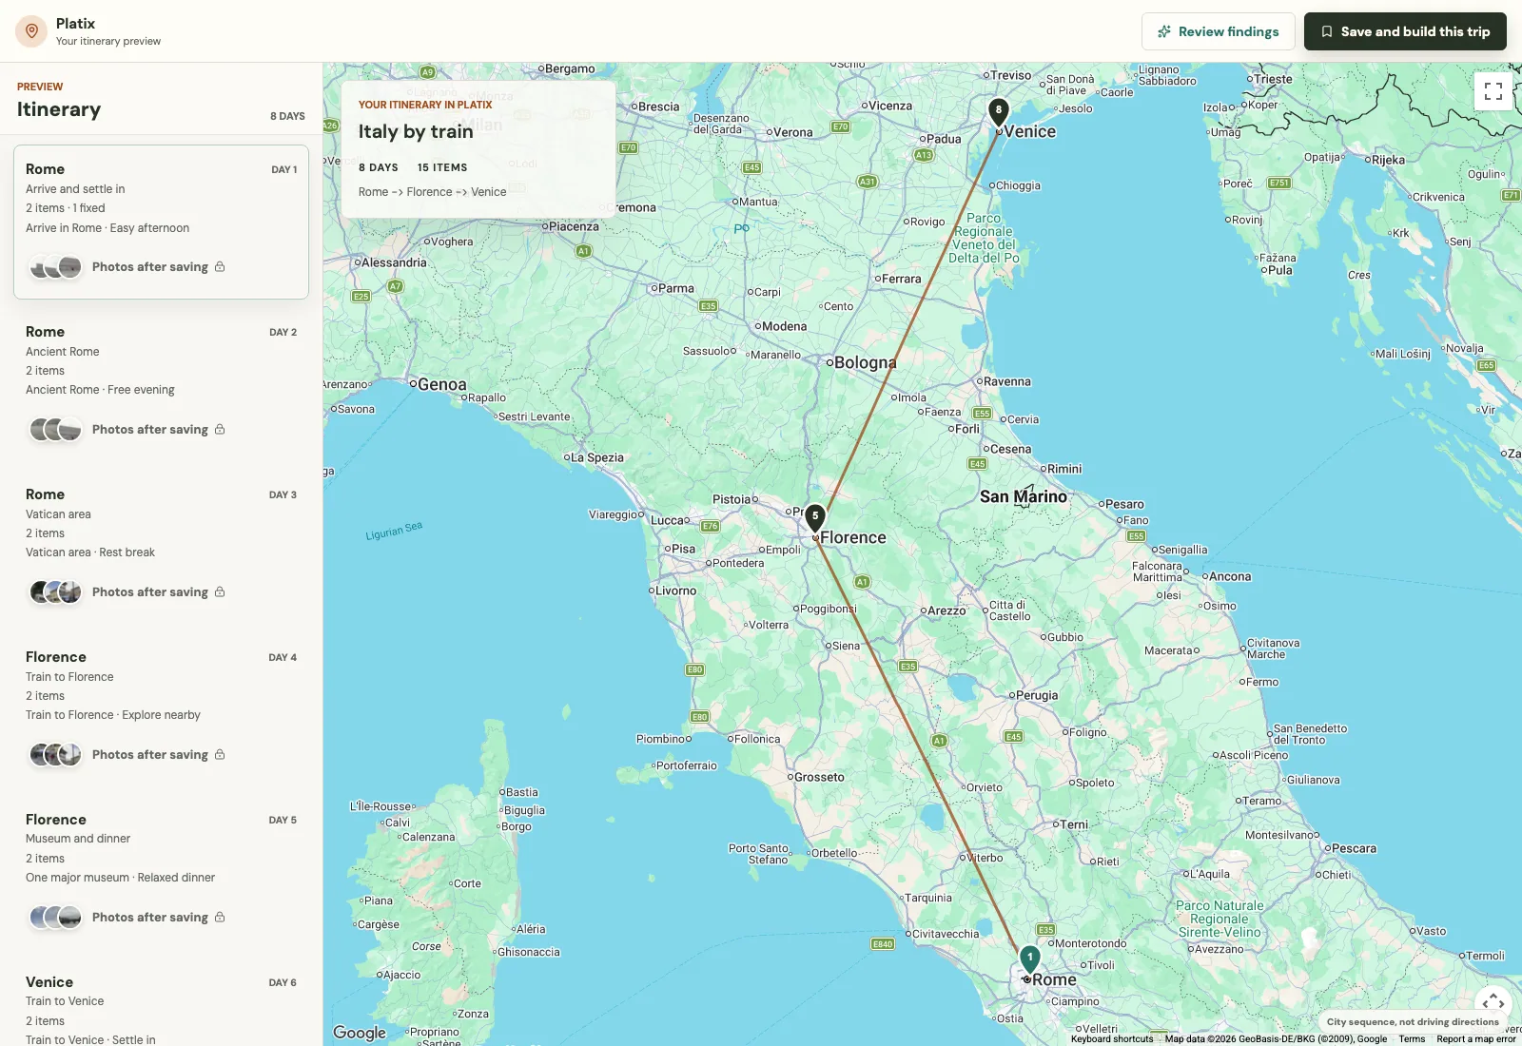Toggle the map fullscreen view
1522x1046 pixels.
click(1493, 91)
